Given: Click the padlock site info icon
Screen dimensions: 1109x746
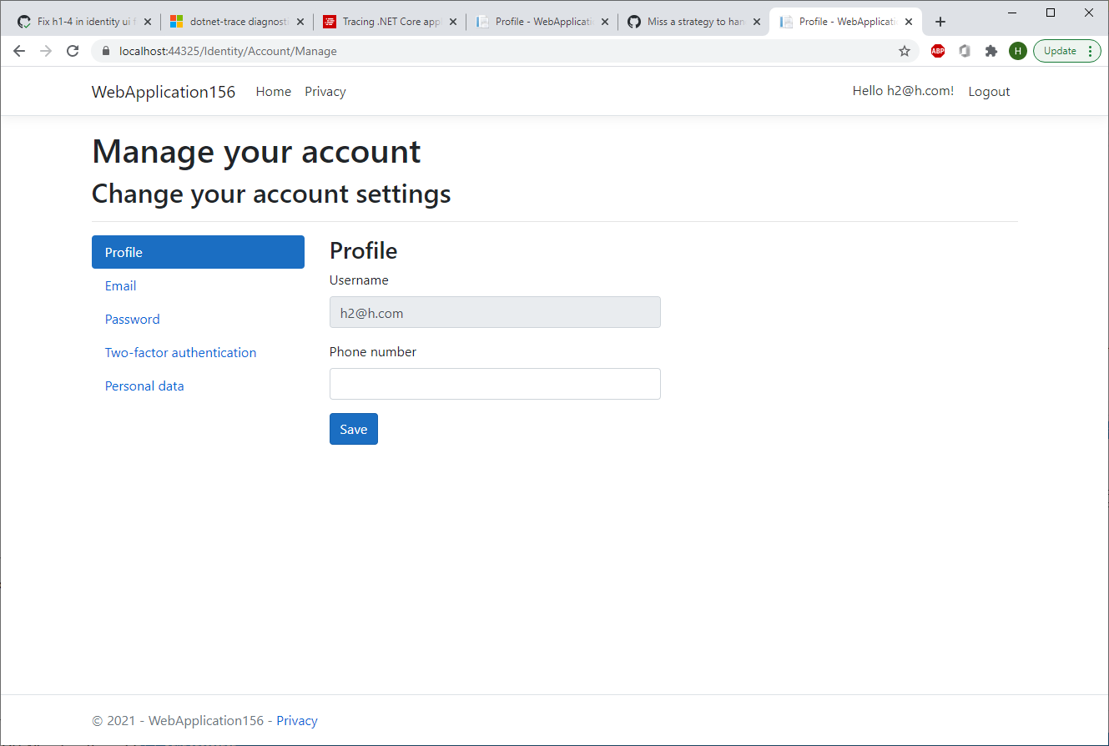Looking at the screenshot, I should [105, 51].
